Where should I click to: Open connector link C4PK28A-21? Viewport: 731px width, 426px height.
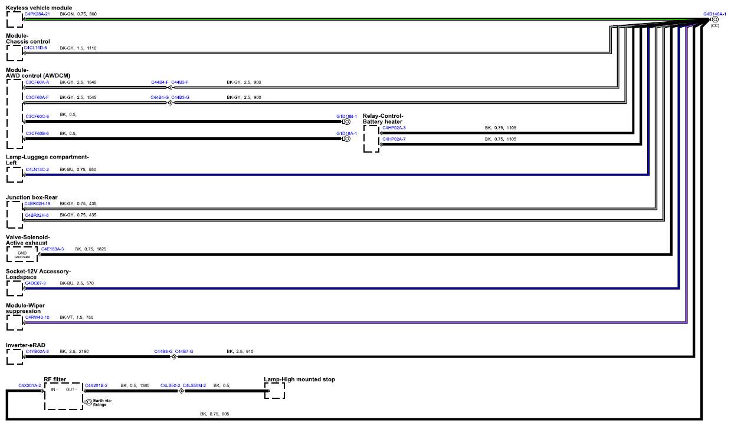[x=37, y=14]
